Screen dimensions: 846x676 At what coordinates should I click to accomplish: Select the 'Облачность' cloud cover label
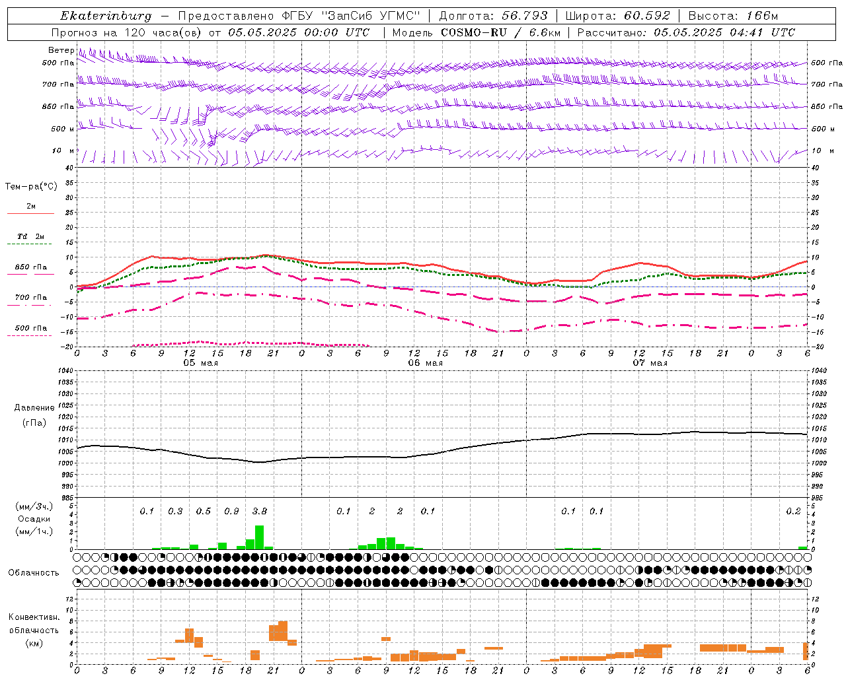coord(34,573)
